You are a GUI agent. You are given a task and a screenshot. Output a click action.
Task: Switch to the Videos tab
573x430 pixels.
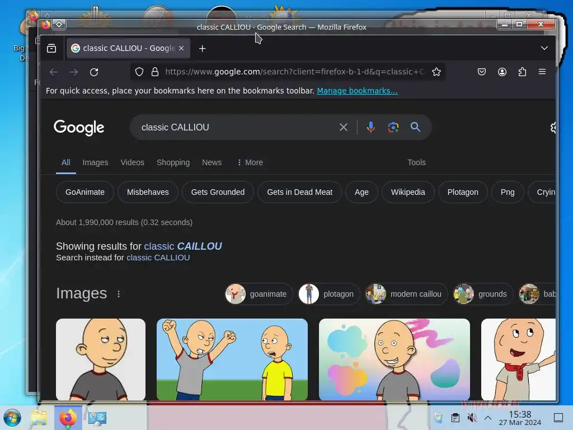point(132,162)
